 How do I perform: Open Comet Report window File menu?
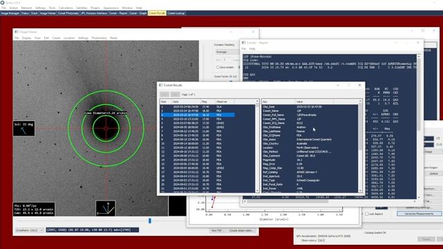(244, 49)
